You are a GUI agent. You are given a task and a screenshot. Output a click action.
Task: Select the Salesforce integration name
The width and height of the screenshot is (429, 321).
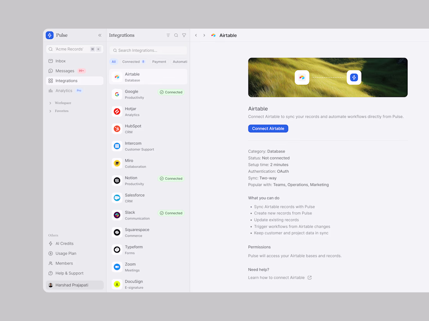(x=135, y=195)
